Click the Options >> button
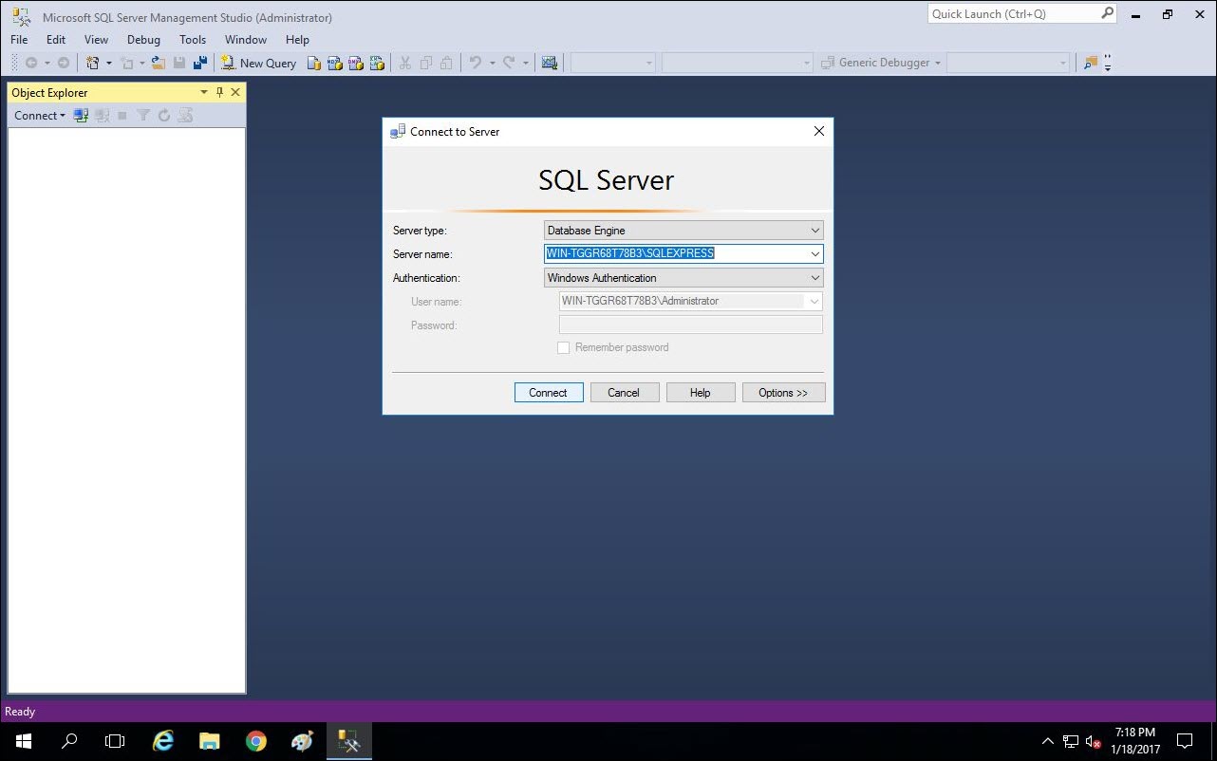This screenshot has width=1217, height=761. (x=783, y=393)
